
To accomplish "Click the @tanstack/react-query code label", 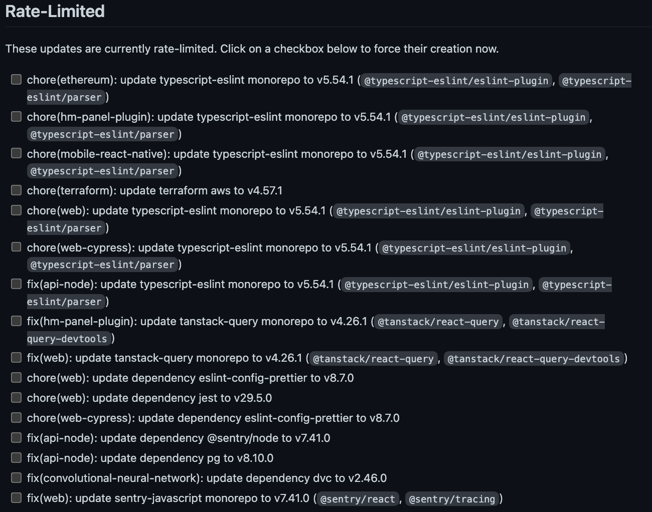I will point(373,359).
